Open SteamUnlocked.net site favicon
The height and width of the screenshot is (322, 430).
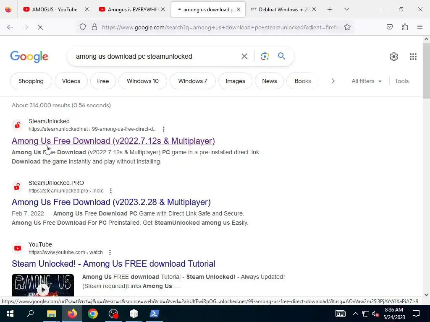point(18,125)
